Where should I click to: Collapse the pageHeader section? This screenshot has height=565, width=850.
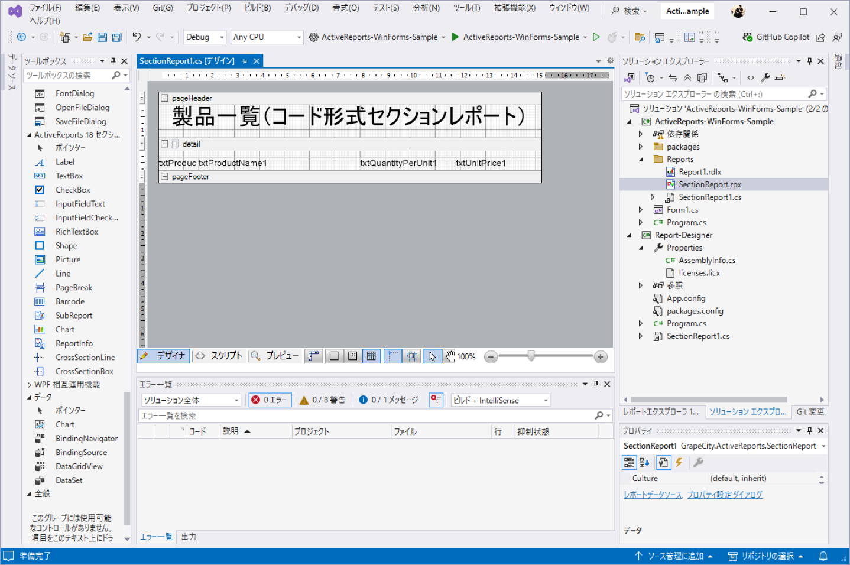click(165, 99)
